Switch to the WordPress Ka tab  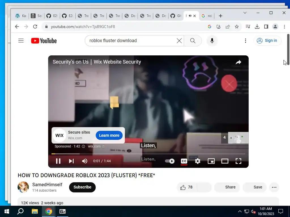coord(21,16)
